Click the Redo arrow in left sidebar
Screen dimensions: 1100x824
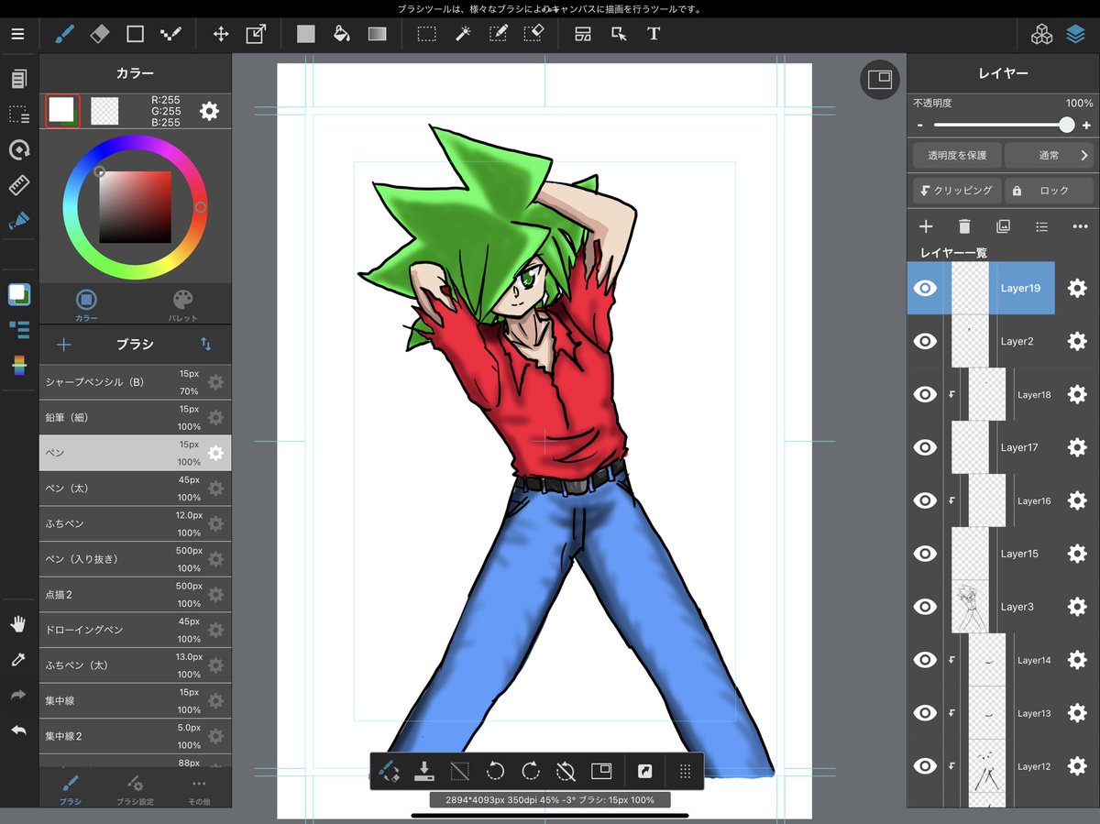click(18, 695)
